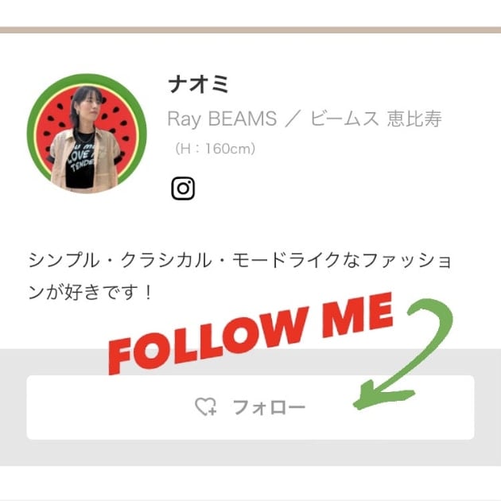The image size is (501, 501).
Task: Open the Ray BEAMS label link
Action: tap(222, 118)
